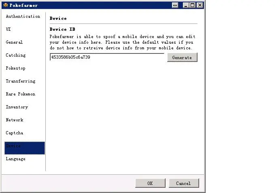Confirm settings with OK button
This screenshot has height=193, width=276.
pyautogui.click(x=150, y=183)
